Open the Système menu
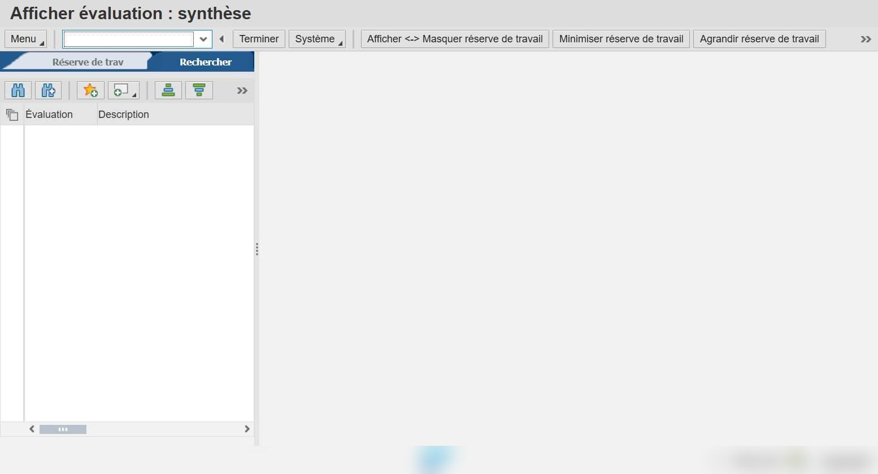878x474 pixels. click(x=317, y=39)
